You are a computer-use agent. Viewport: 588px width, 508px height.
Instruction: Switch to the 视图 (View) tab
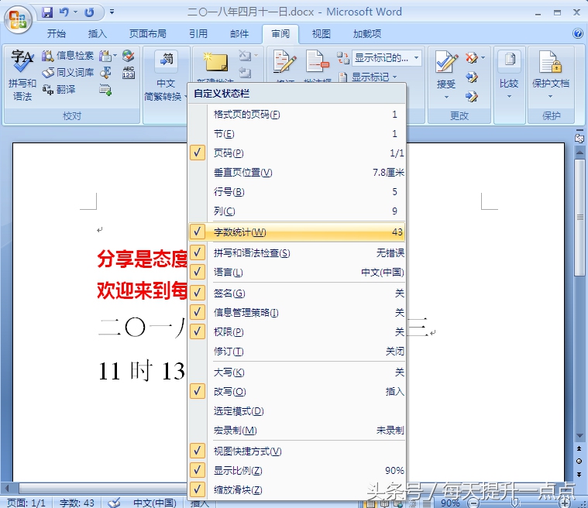pyautogui.click(x=321, y=34)
